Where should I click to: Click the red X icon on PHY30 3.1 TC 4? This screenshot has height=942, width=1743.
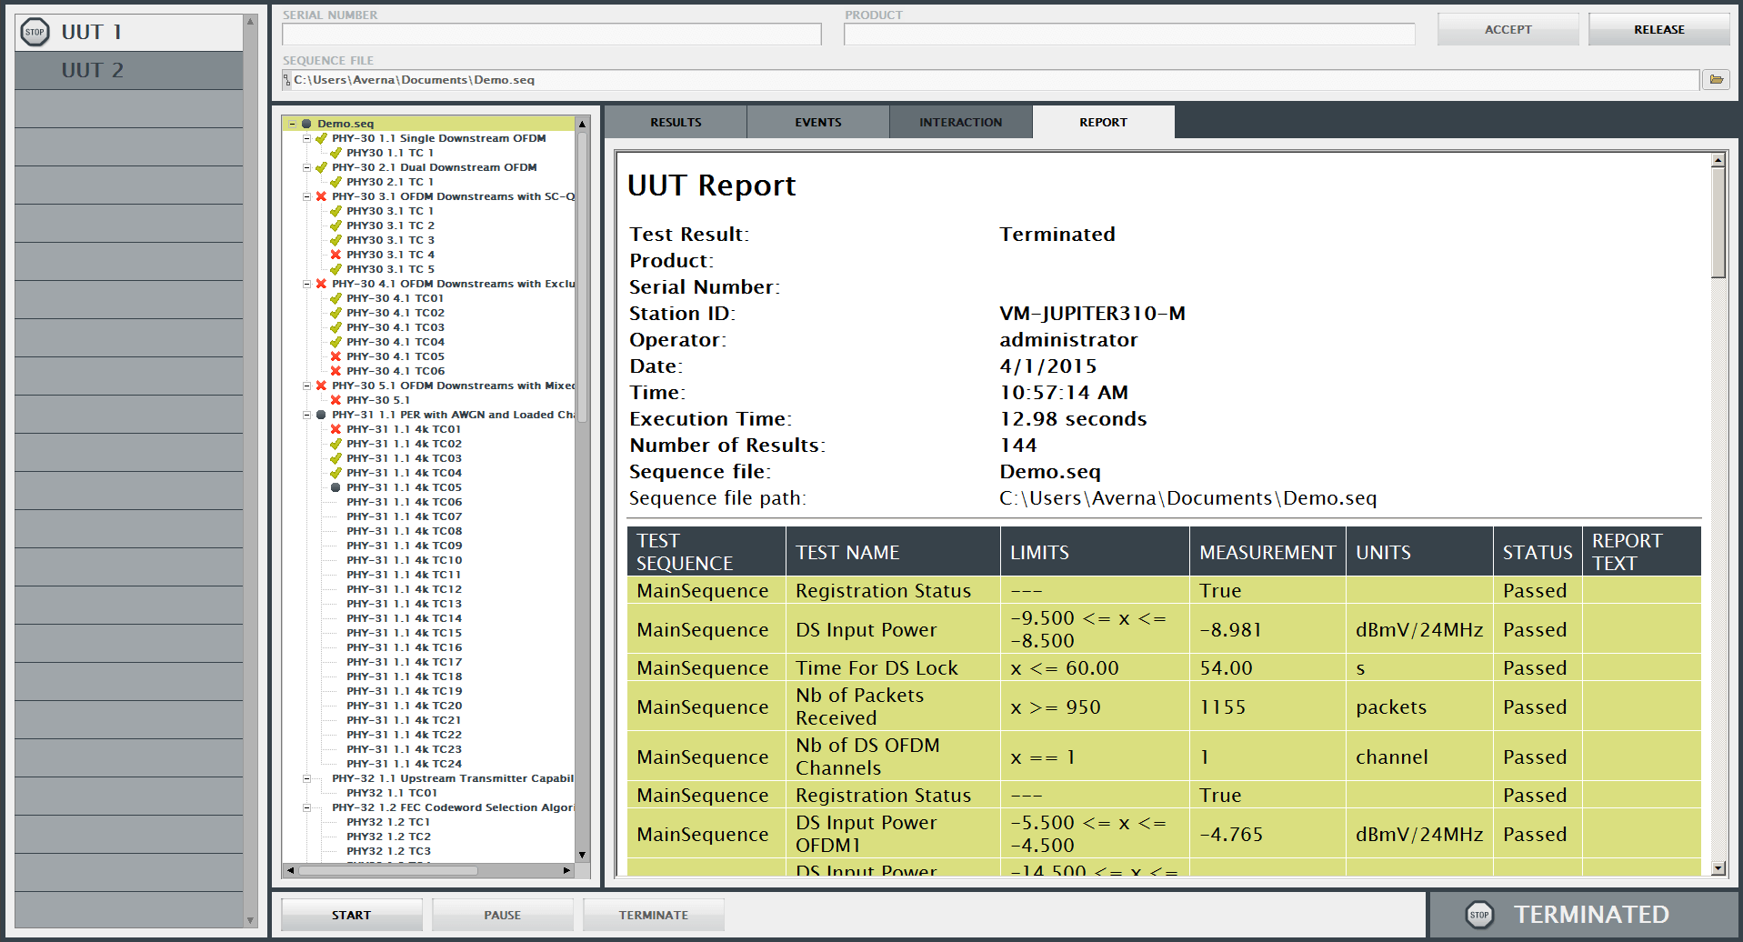point(336,255)
